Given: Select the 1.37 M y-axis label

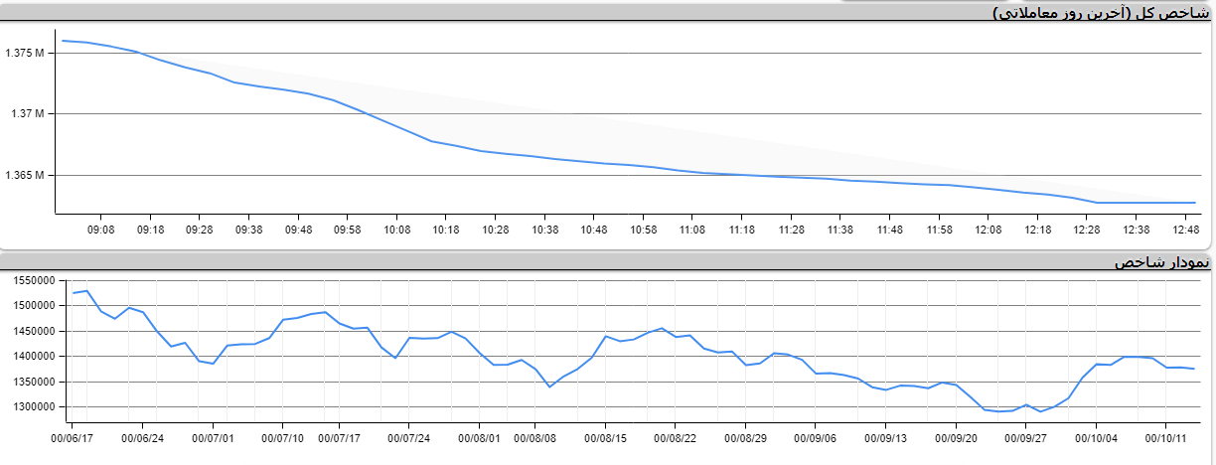Looking at the screenshot, I should (x=28, y=114).
